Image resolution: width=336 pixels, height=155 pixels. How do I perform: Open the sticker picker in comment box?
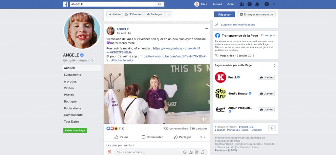[x=202, y=152]
